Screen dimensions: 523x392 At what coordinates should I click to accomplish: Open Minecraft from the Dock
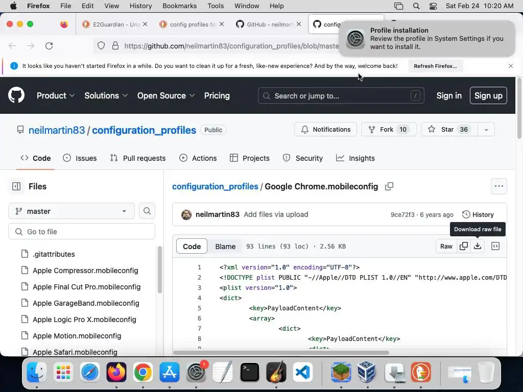[341, 372]
